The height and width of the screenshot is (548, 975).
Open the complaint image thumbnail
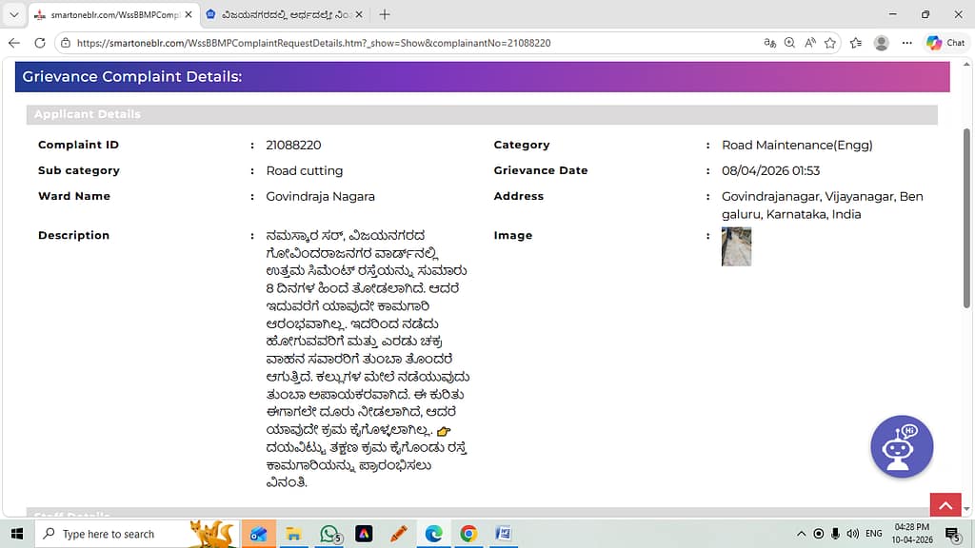pyautogui.click(x=736, y=246)
